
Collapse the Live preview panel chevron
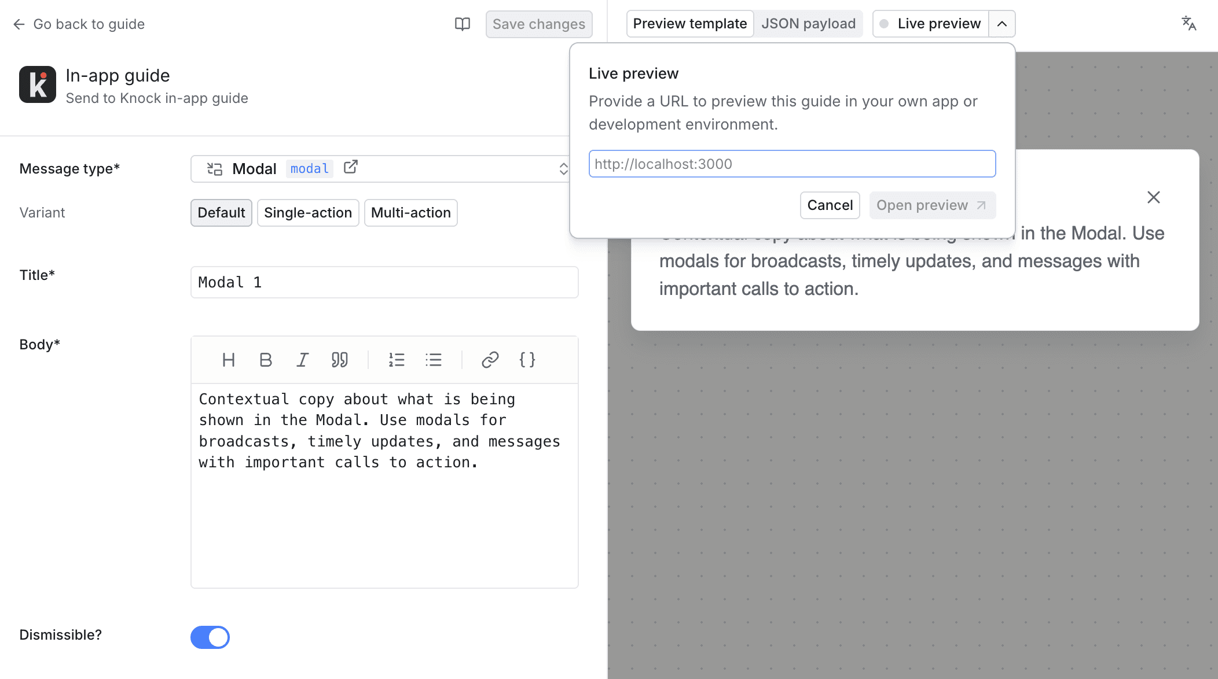pos(1001,24)
